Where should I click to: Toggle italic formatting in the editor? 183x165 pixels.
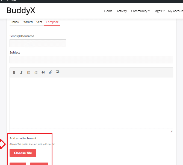click(21, 72)
